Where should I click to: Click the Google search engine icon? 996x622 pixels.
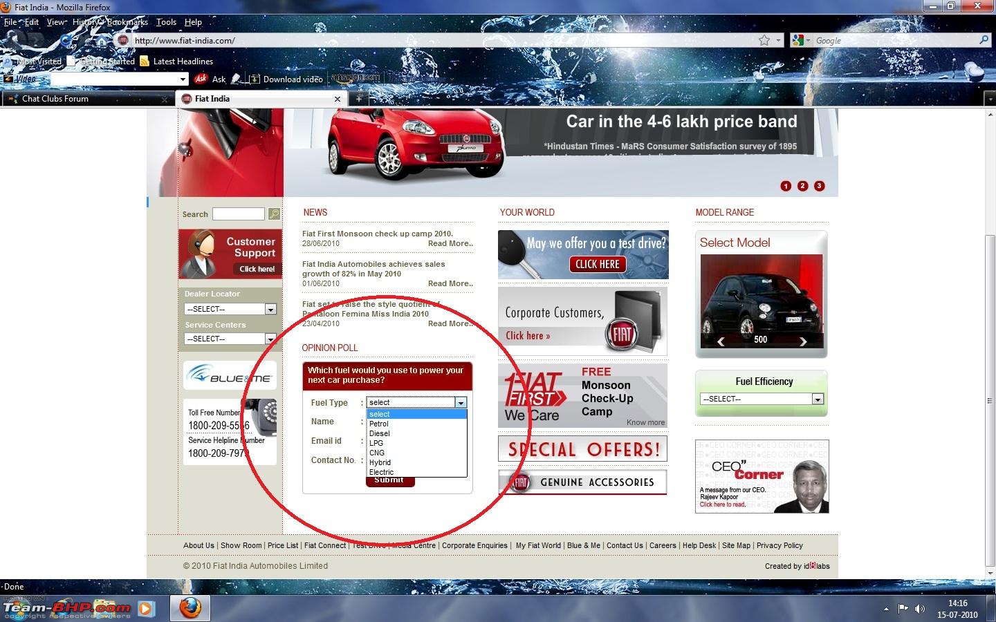(x=797, y=40)
